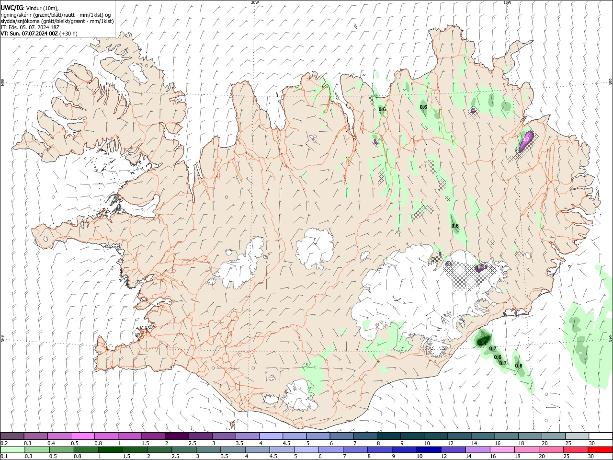
Task: Click the large purple snow patch in the east
Action: click(x=526, y=141)
